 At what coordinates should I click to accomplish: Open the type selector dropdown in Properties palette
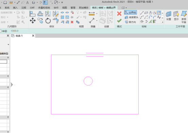point(8,44)
